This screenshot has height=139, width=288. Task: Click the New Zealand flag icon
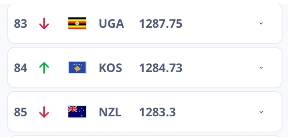[77, 112]
